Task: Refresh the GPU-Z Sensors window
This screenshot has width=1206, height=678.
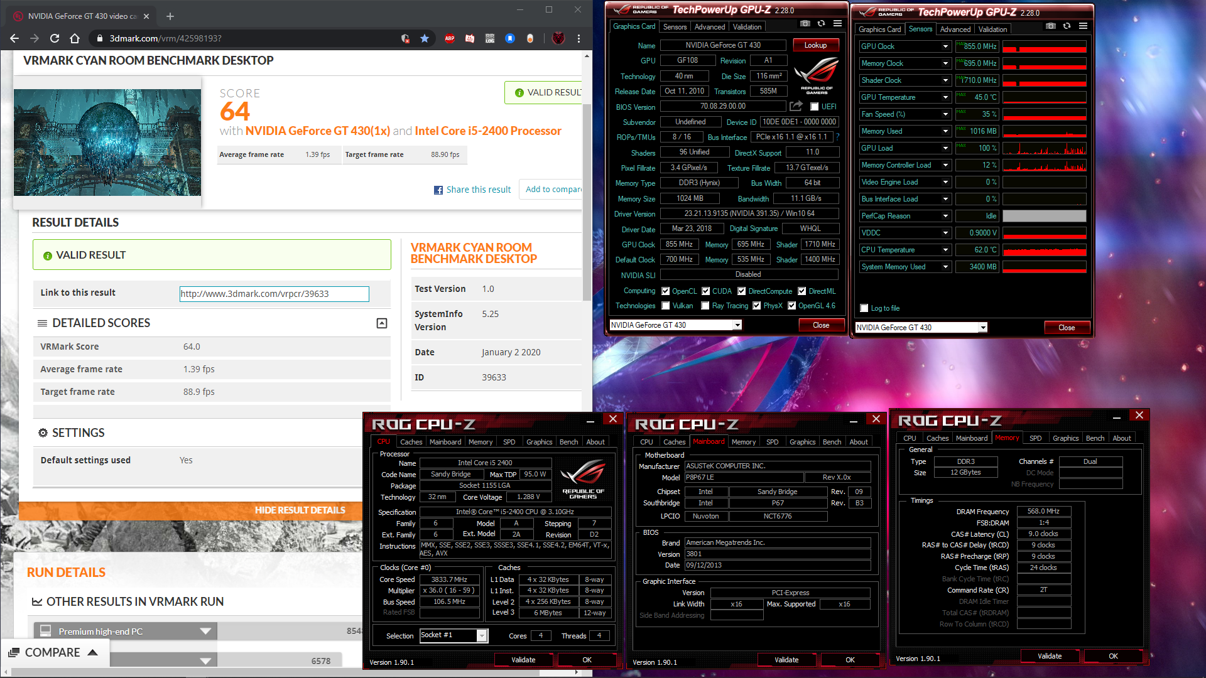Action: [1067, 26]
